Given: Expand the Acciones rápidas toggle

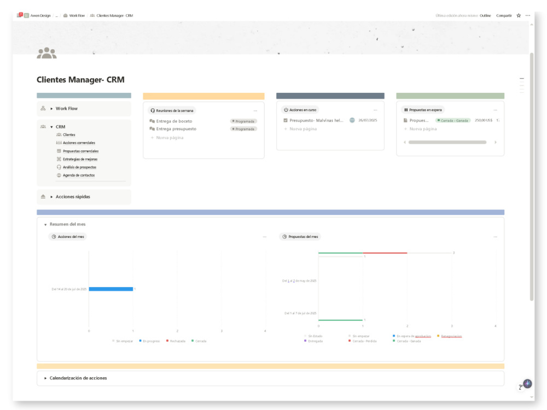Looking at the screenshot, I should pos(51,197).
